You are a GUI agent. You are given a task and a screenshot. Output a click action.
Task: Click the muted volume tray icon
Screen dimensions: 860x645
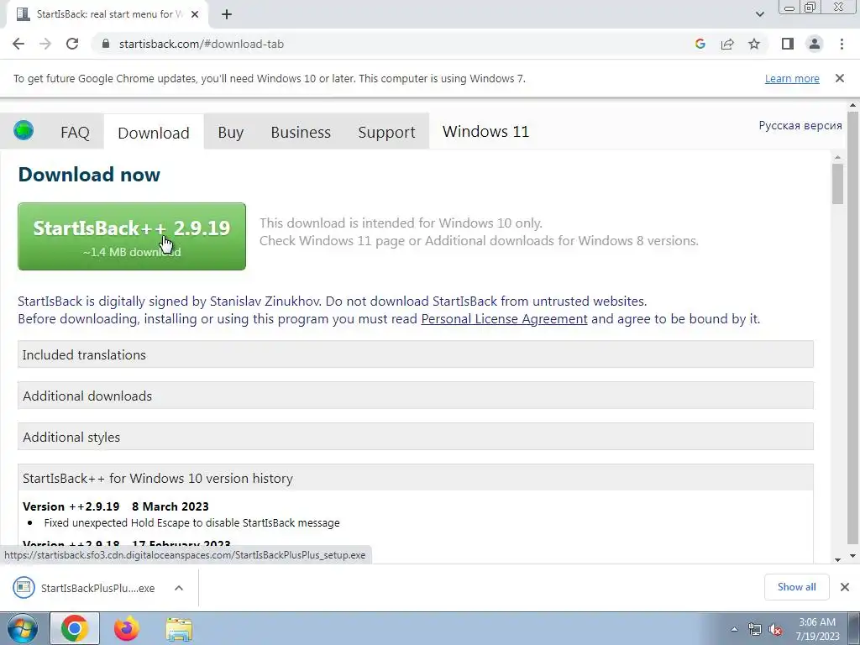pyautogui.click(x=775, y=629)
